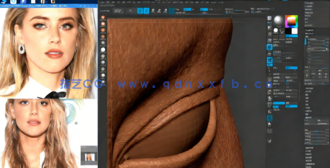The height and width of the screenshot is (168, 330).
Task: Click the long blue button under viewport shelf lists
Action: (278, 103)
